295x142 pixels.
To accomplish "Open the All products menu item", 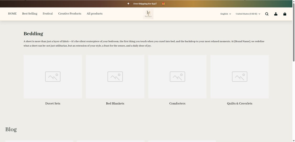I will 95,14.
